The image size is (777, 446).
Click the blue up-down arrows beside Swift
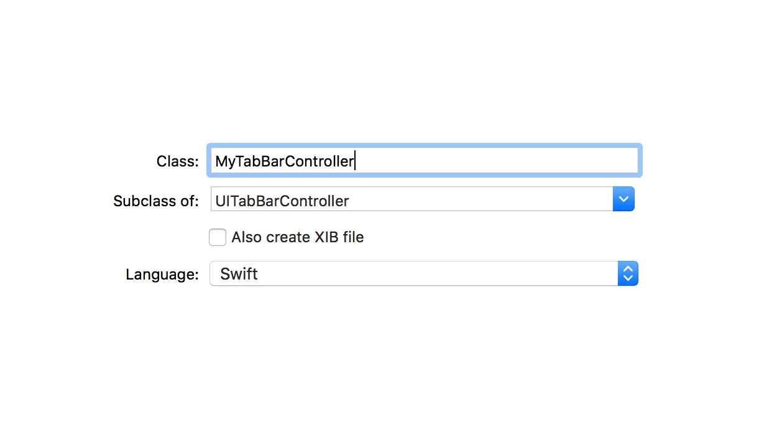(628, 274)
